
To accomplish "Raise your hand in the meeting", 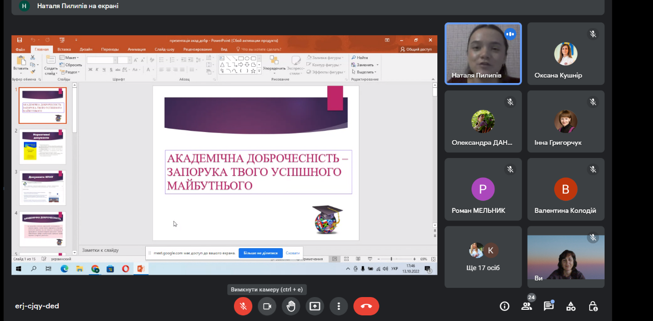I will pyautogui.click(x=291, y=306).
